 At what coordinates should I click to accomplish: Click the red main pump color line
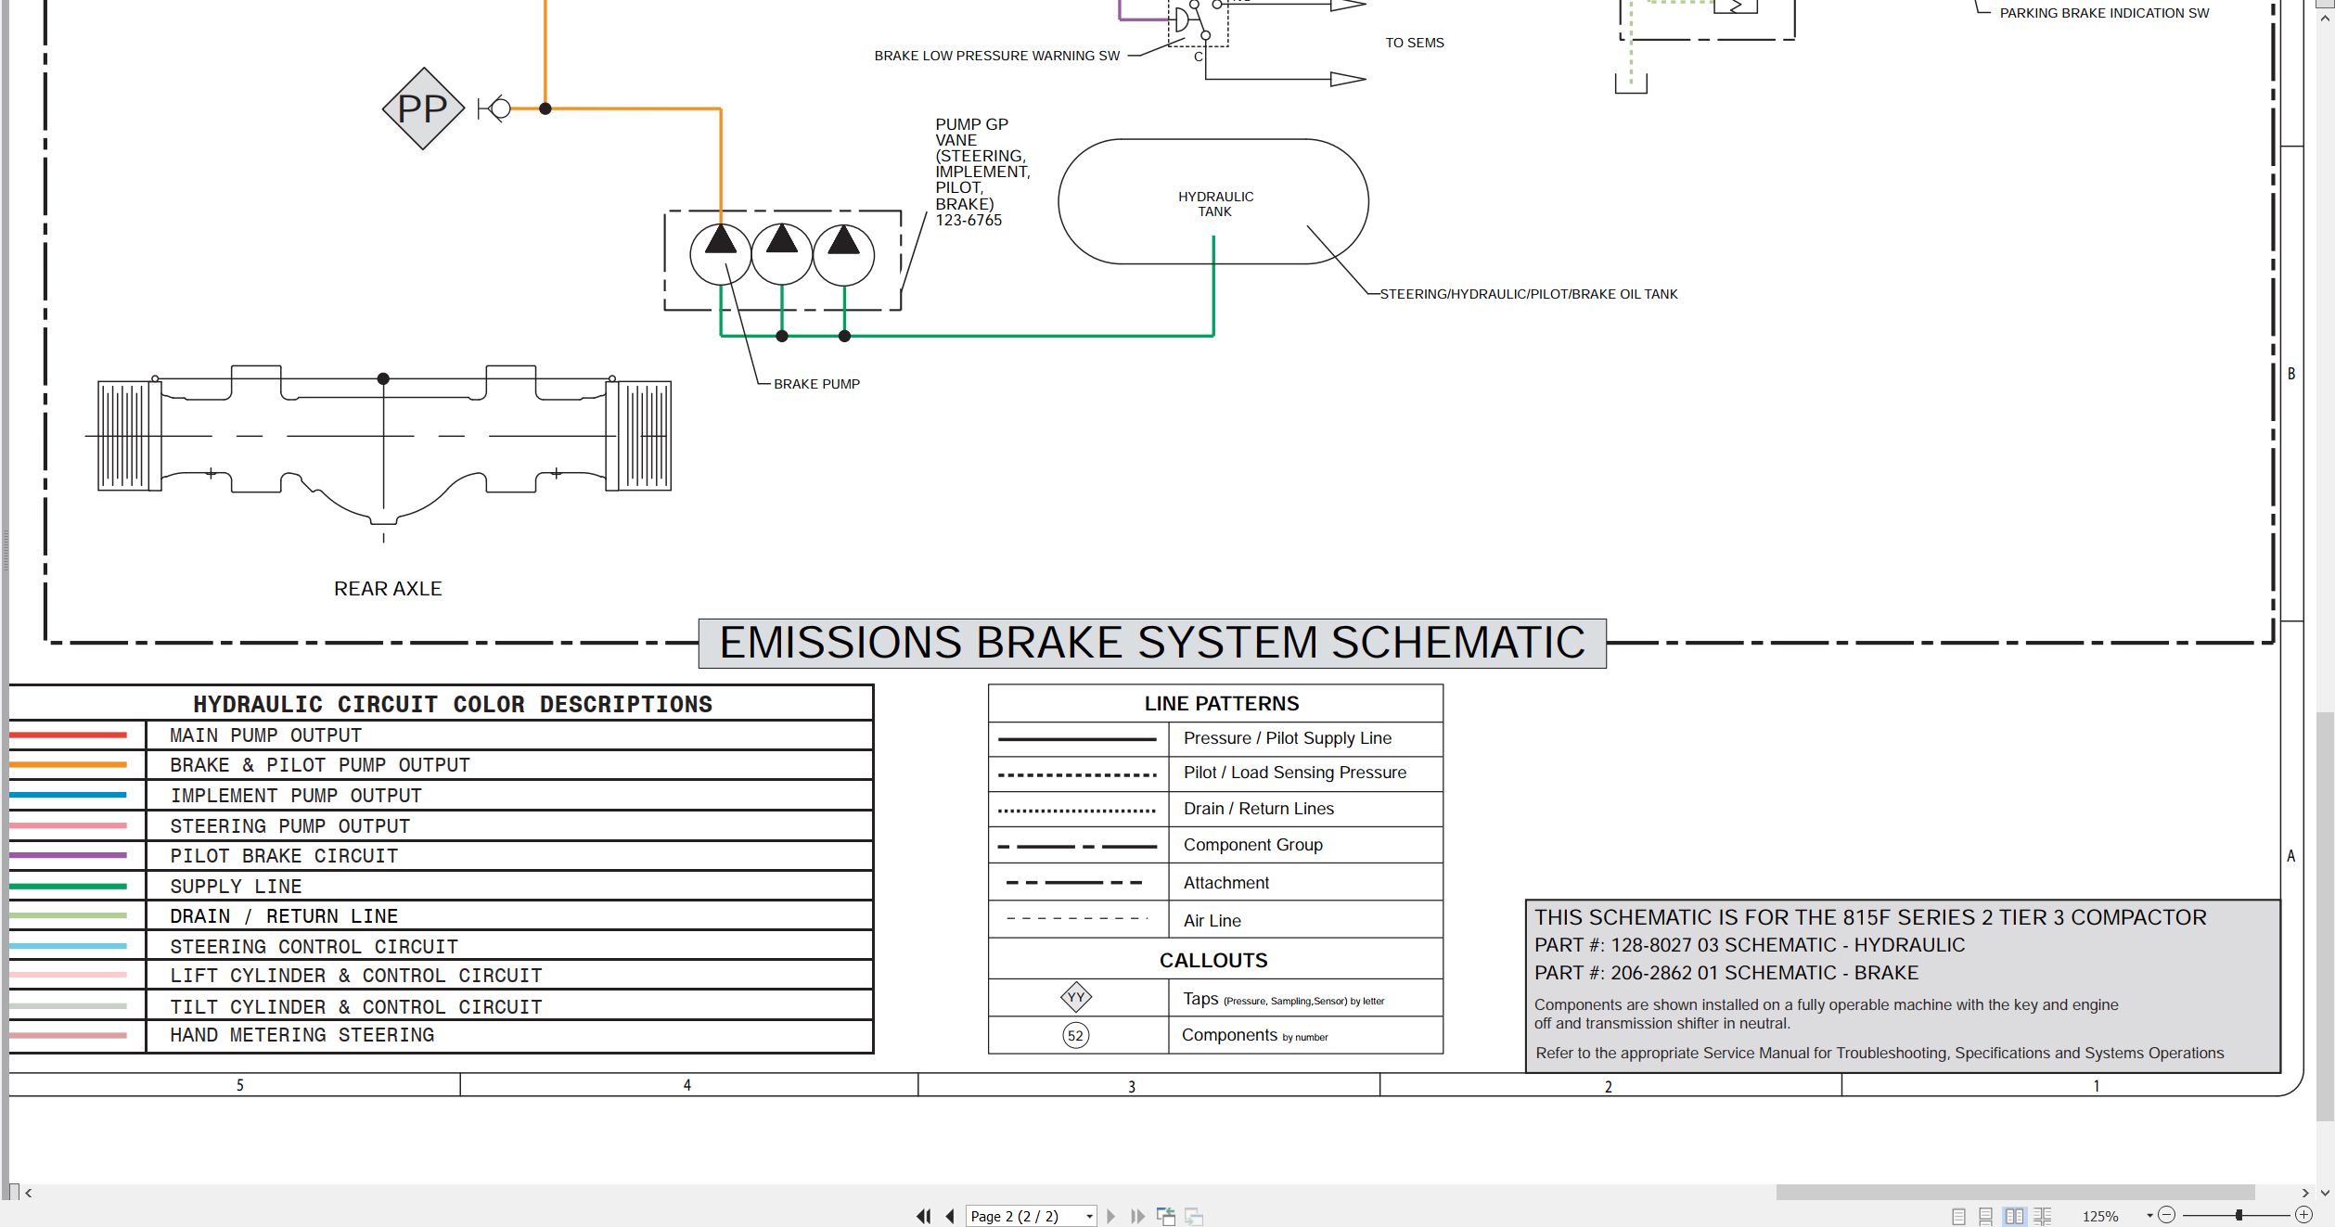[x=68, y=735]
